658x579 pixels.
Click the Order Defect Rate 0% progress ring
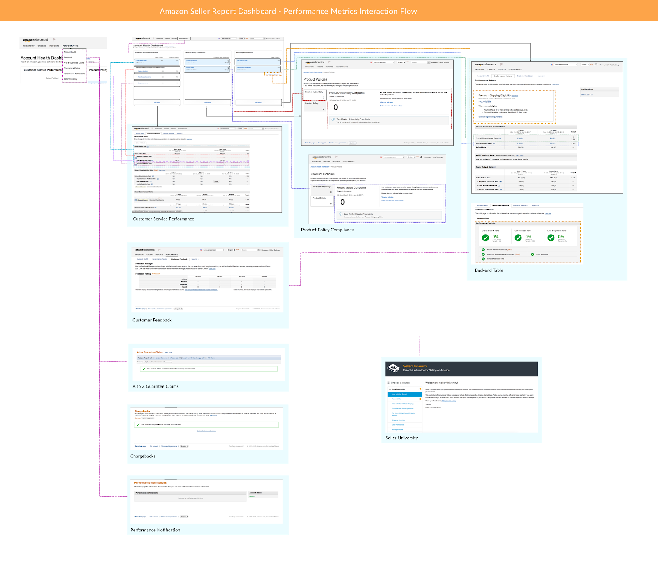486,238
